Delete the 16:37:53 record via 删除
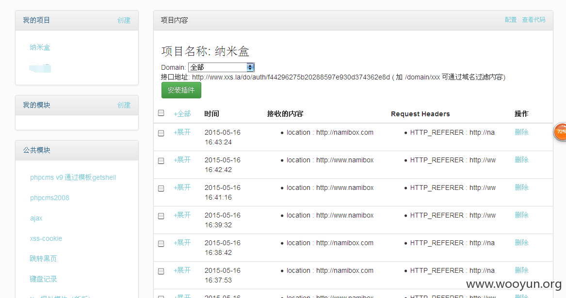This screenshot has height=298, width=566. [x=521, y=270]
